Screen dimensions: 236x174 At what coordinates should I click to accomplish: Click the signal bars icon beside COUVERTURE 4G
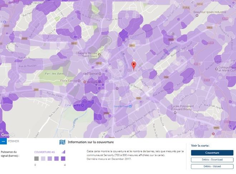64,152
